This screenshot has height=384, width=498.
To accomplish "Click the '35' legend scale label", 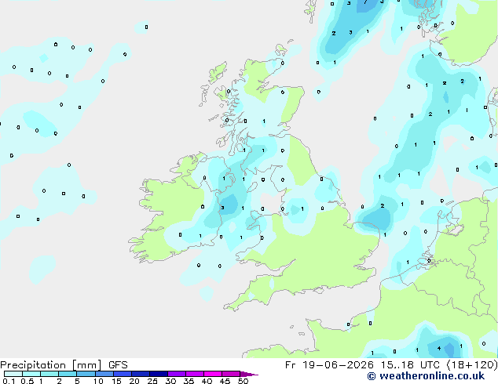I will (189, 381).
